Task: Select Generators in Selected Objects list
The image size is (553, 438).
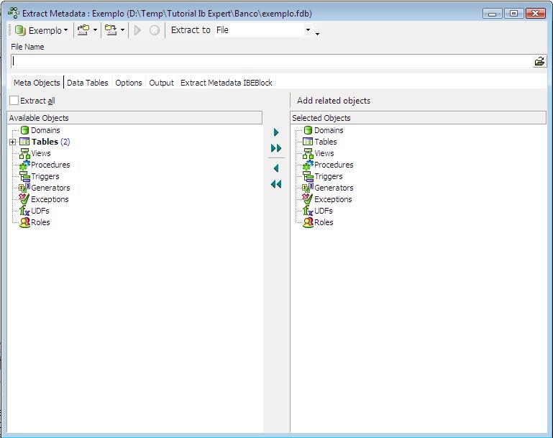Action: click(333, 188)
